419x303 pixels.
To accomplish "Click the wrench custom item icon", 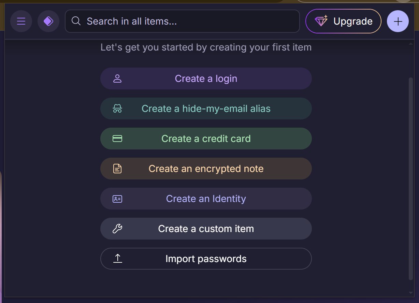I will click(x=117, y=229).
